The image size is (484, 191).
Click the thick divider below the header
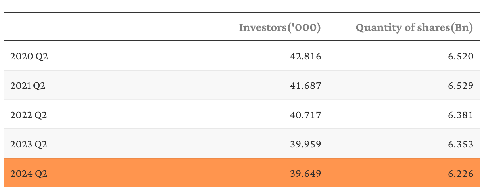pyautogui.click(x=242, y=40)
